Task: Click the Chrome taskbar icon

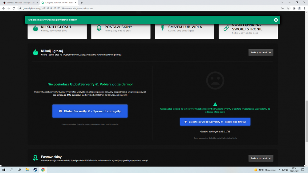Action: tap(43, 170)
